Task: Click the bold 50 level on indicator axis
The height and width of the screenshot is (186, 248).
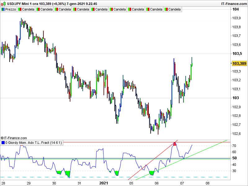Action: point(234,158)
